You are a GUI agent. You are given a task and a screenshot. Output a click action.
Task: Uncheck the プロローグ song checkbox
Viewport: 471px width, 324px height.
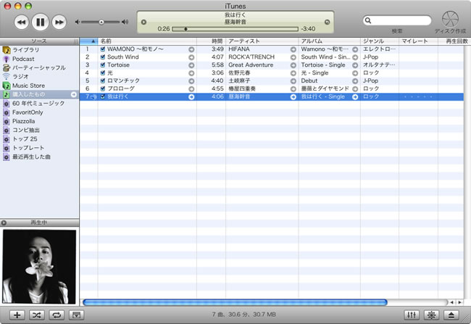(103, 88)
